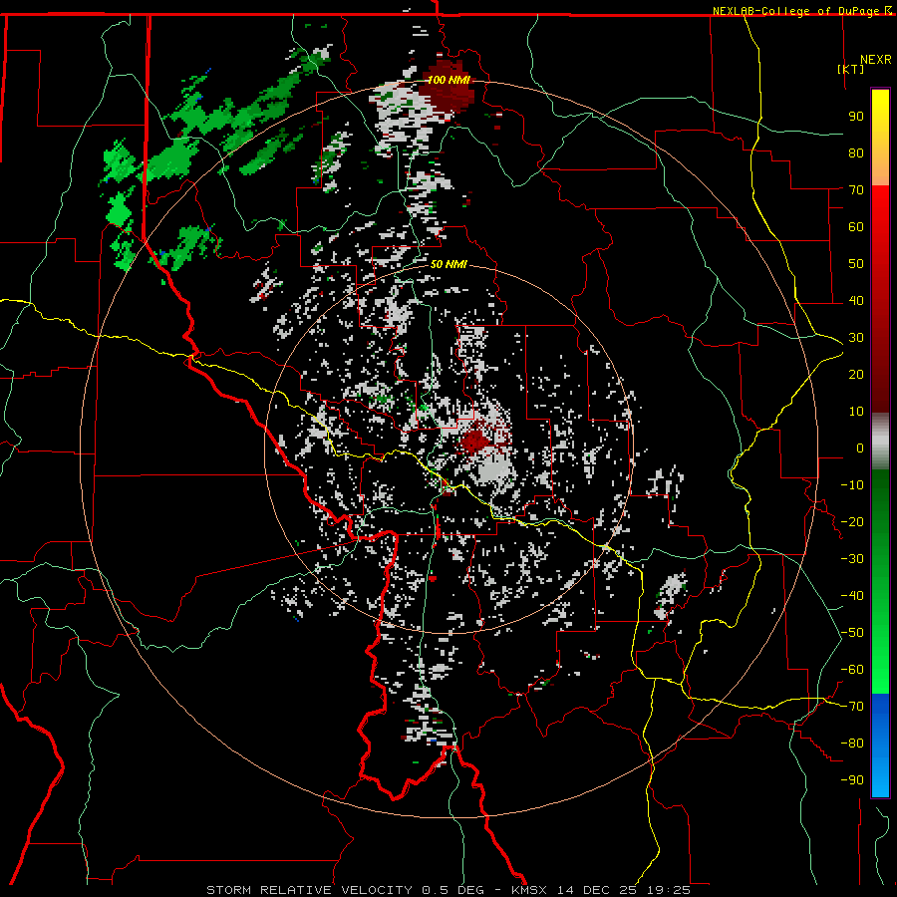Image resolution: width=897 pixels, height=897 pixels.
Task: Click the 30 value on the velocity scale
Action: (856, 338)
